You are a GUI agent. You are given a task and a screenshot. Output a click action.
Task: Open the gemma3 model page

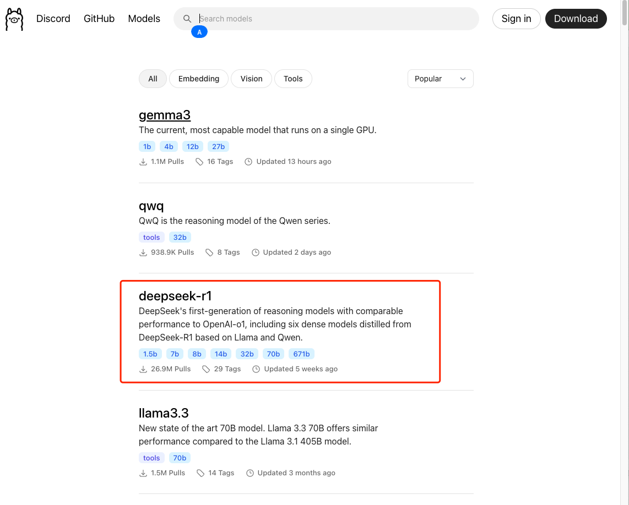[165, 116]
